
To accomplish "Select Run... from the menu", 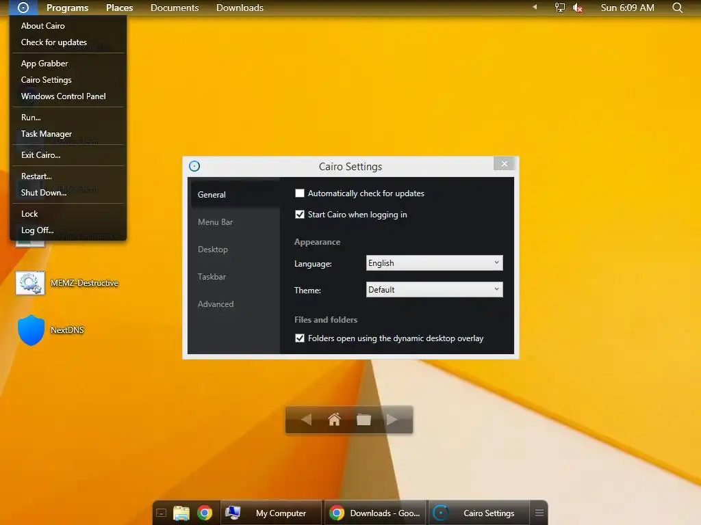I will click(x=68, y=118).
